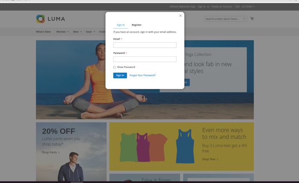
Task: Click the 'Default welcome msg!' text
Action: click(x=182, y=6)
